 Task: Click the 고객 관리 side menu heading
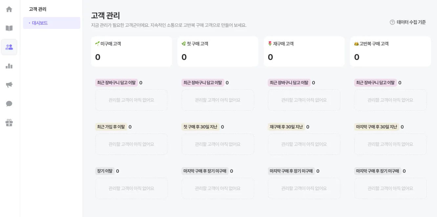click(37, 9)
